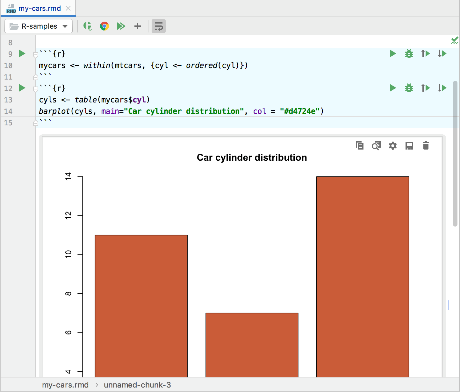Debug the chunk on line 9
Viewport: 460px width, 392px height.
(409, 53)
